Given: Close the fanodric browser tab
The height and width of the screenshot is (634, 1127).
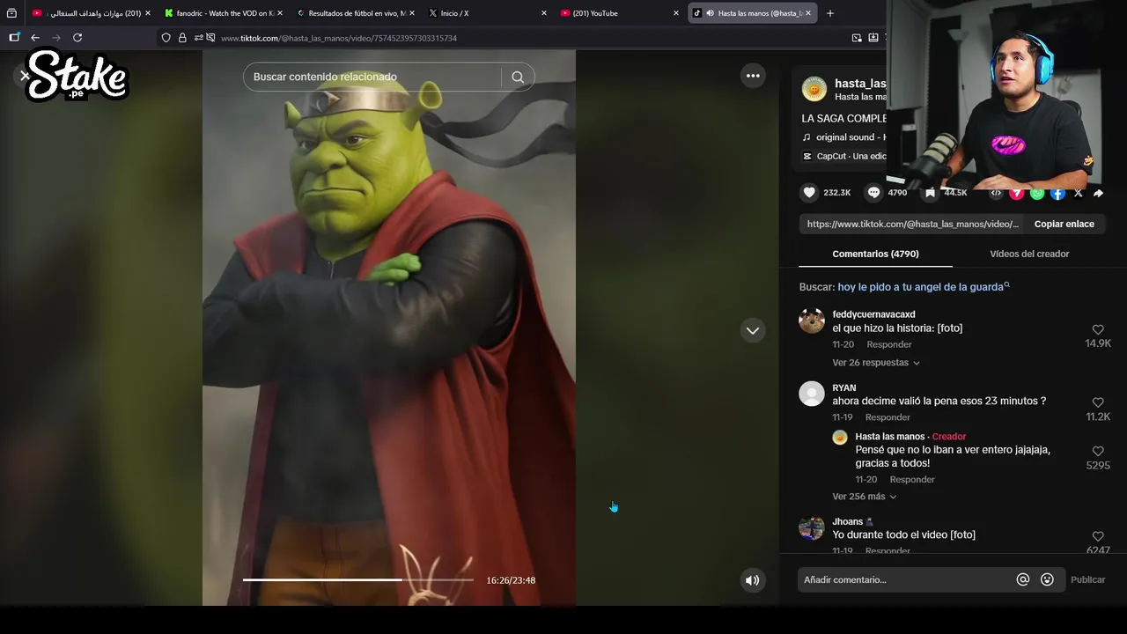Looking at the screenshot, I should (x=280, y=13).
